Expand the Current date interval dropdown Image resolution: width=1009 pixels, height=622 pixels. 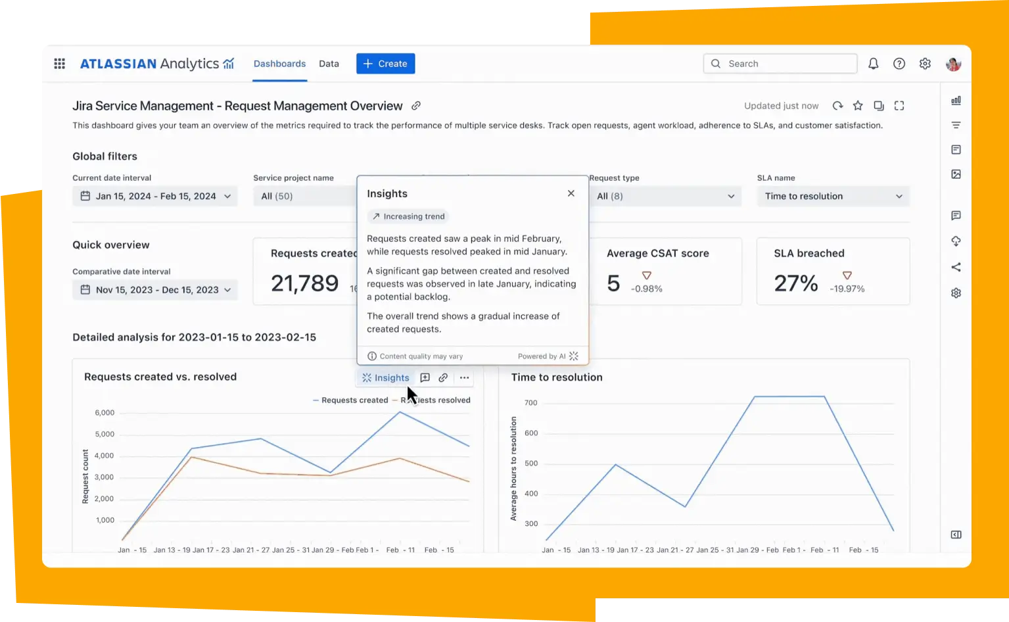coord(154,196)
